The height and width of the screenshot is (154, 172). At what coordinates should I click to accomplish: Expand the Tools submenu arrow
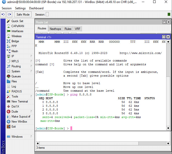tap(31, 96)
